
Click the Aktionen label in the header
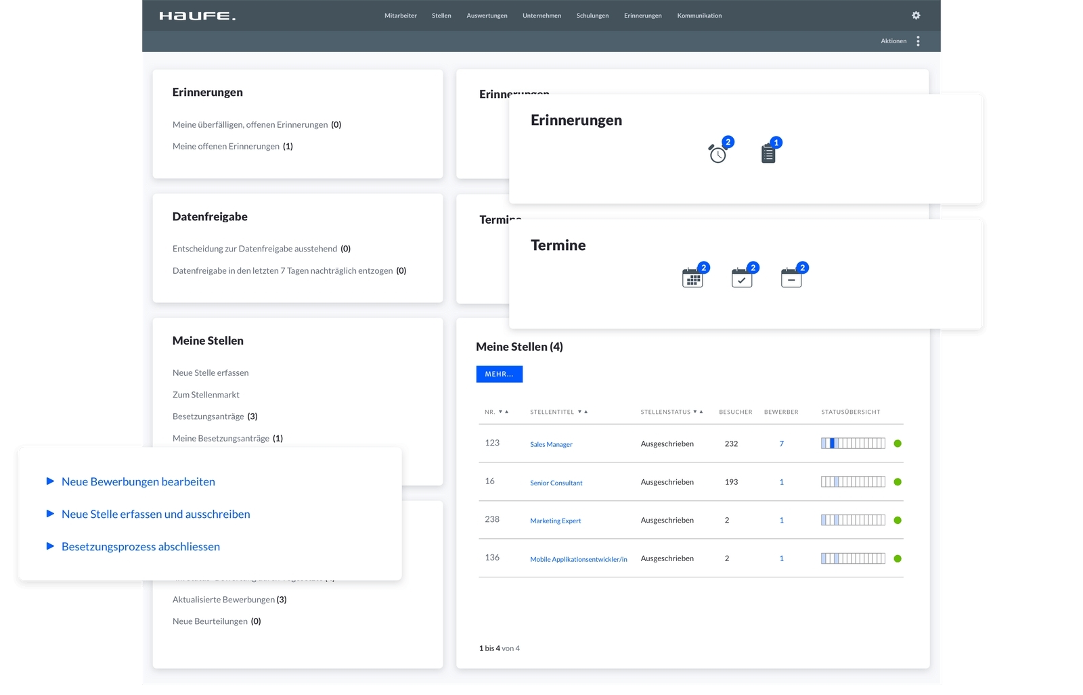(x=893, y=41)
